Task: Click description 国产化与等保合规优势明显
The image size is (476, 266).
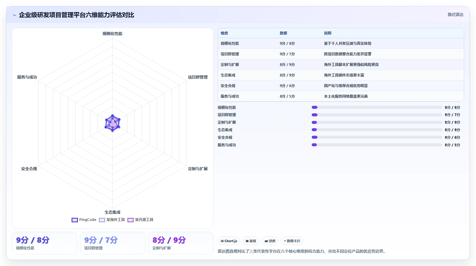Action: click(346, 86)
